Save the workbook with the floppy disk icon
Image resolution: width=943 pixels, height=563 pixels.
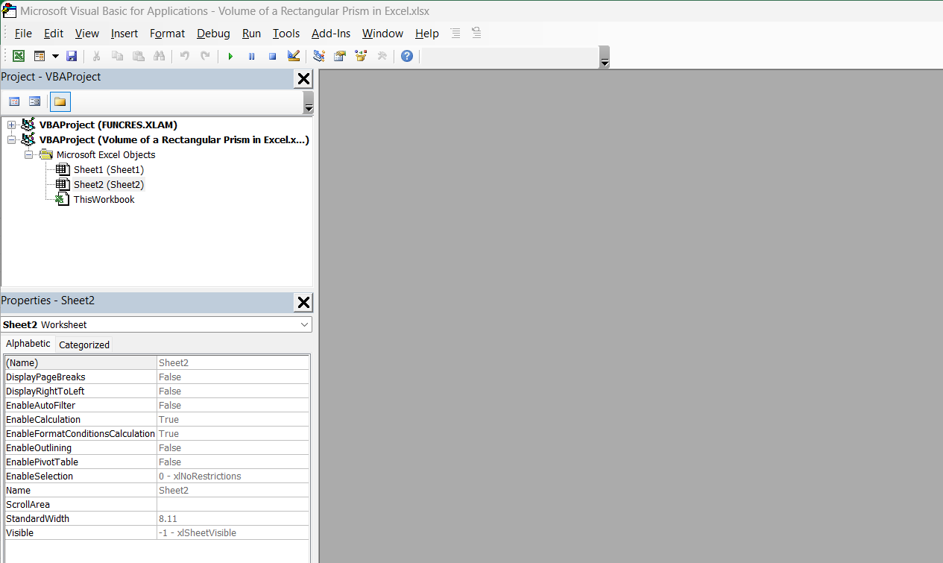(x=72, y=56)
